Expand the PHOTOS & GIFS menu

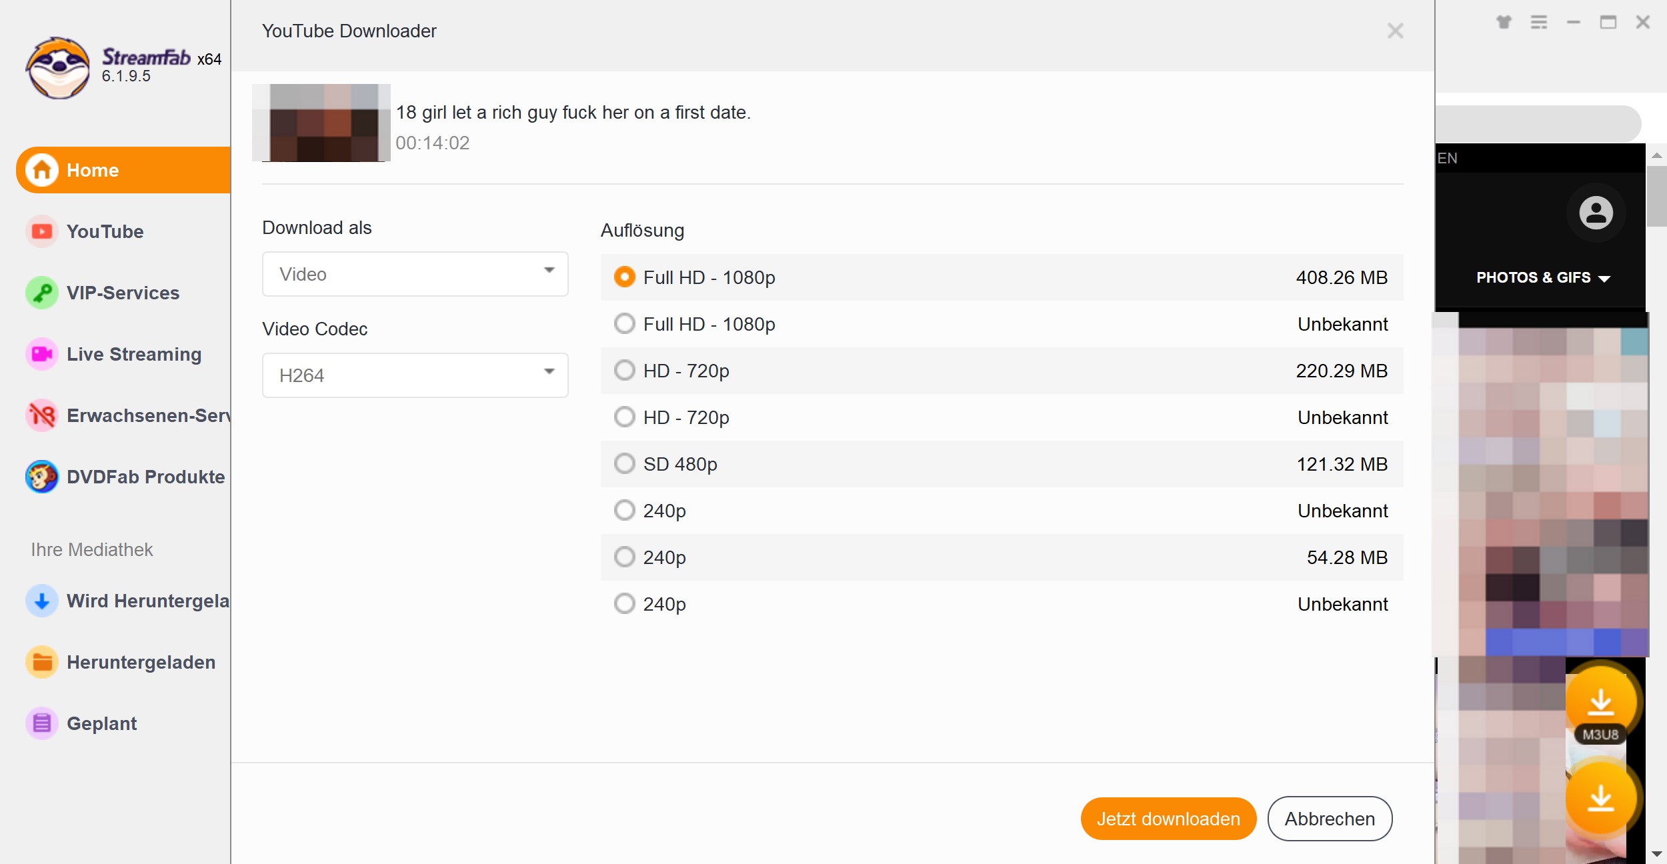coord(1543,278)
